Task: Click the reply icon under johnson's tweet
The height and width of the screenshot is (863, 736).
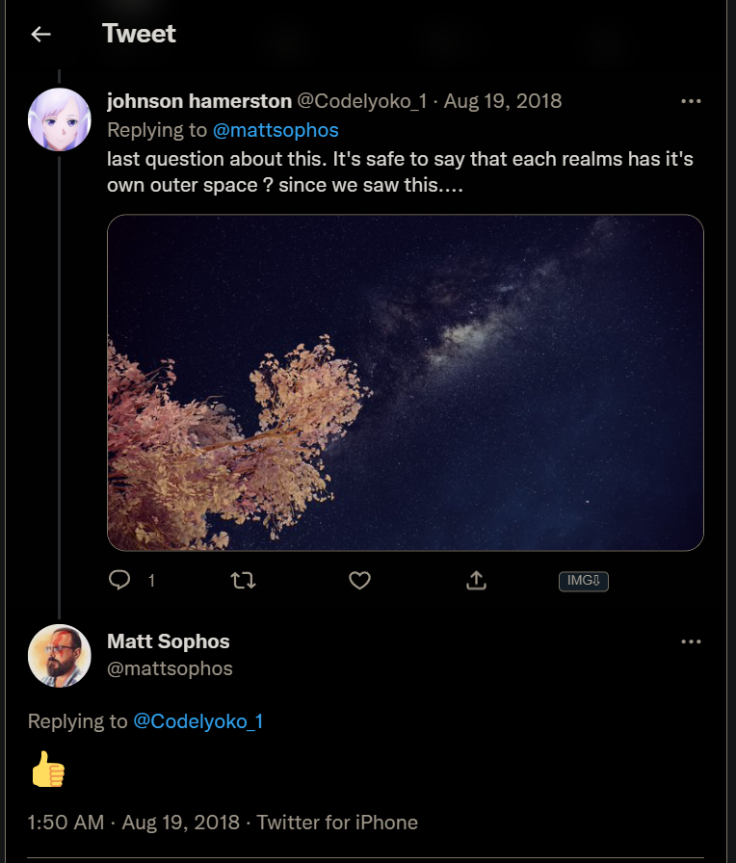Action: (119, 580)
